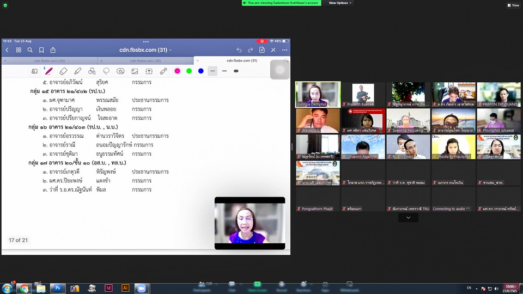This screenshot has width=523, height=294.
Task: Exit editing with the X icon
Action: point(273,50)
